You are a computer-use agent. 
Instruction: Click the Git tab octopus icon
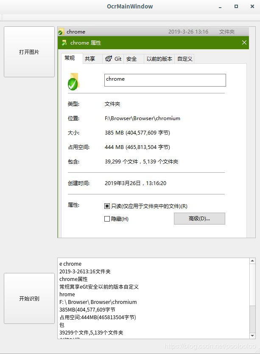[109, 59]
